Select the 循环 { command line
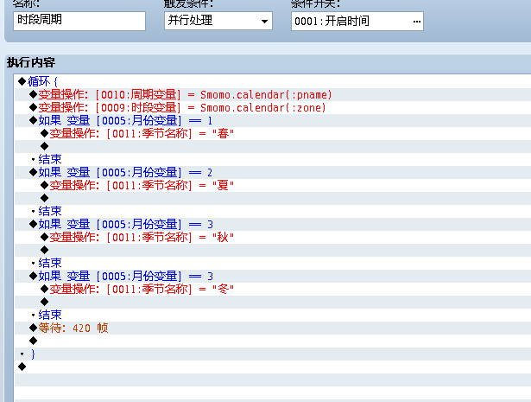 click(273, 81)
